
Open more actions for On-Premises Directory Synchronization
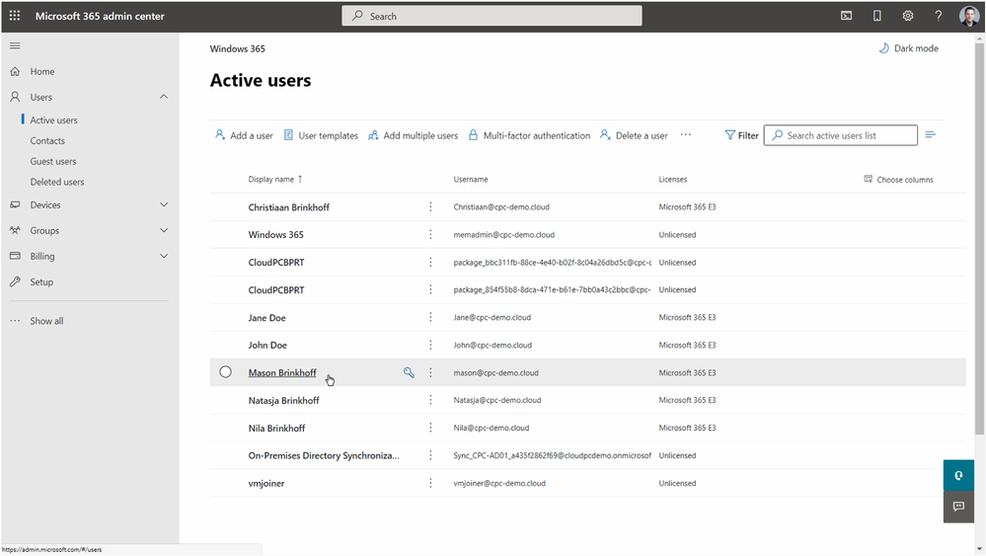[430, 455]
